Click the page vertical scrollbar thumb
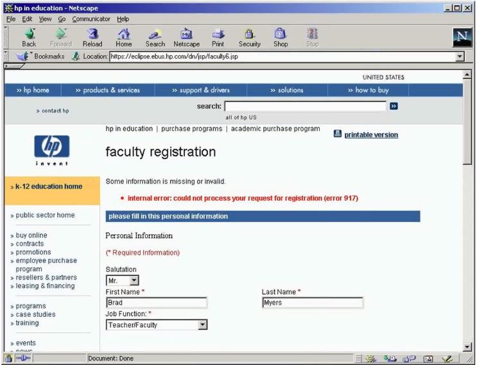The width and height of the screenshot is (477, 365). click(467, 122)
